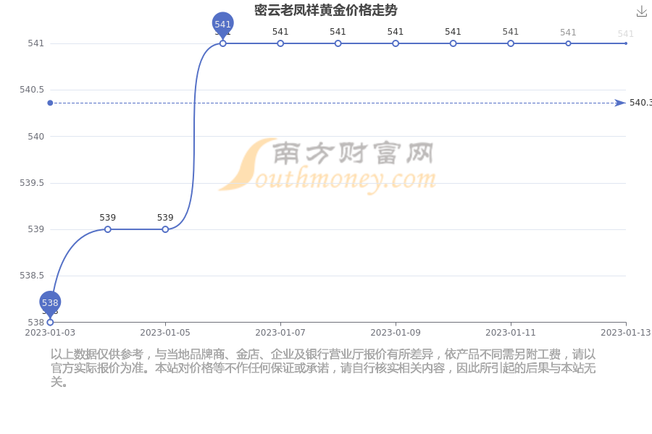This screenshot has width=652, height=434.
Task: Select the data point at 2023-01-03
Action: point(50,323)
